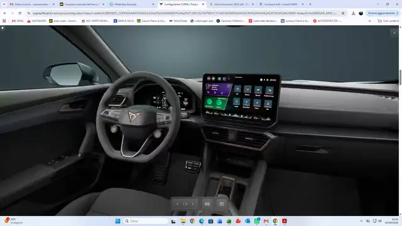Open the Chrome profile avatar
Image resolution: width=402 pixels, height=226 pixels.
pos(361,13)
